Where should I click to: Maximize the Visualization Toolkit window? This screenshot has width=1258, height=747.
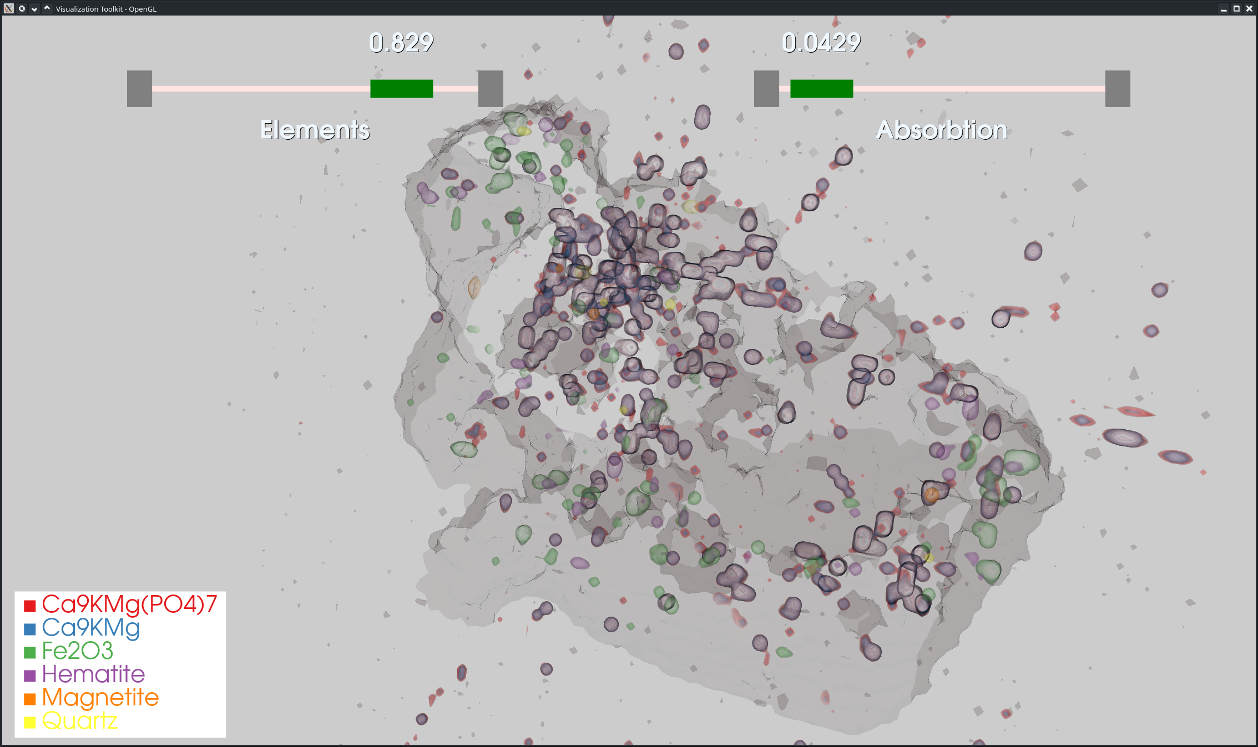point(1236,8)
